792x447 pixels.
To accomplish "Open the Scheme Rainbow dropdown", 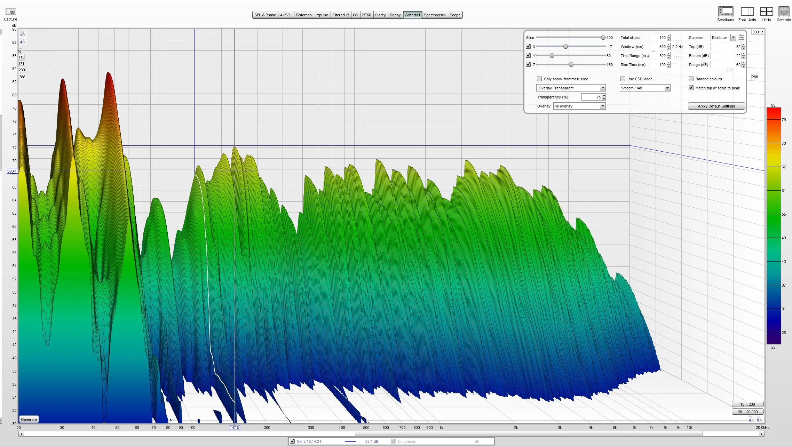I will click(723, 37).
